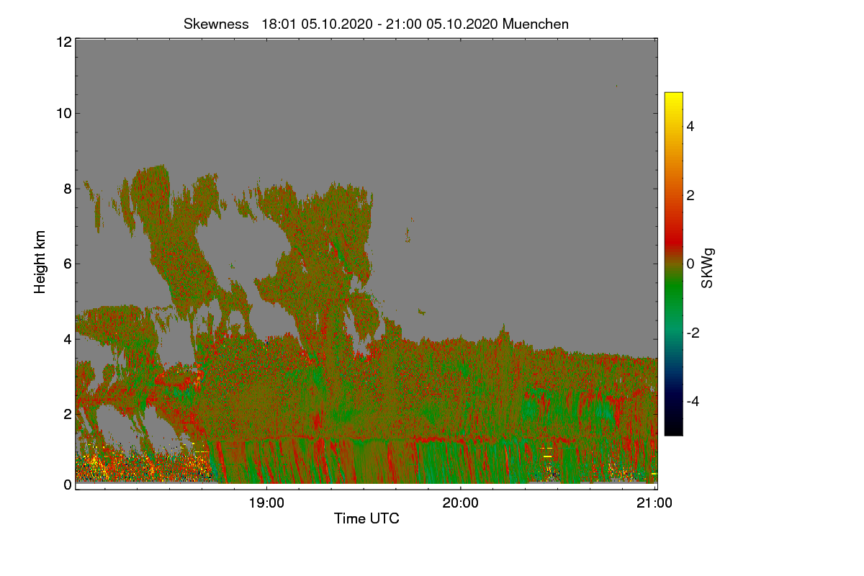
Task: Click the height axis tick label 4
Action: pyautogui.click(x=67, y=338)
